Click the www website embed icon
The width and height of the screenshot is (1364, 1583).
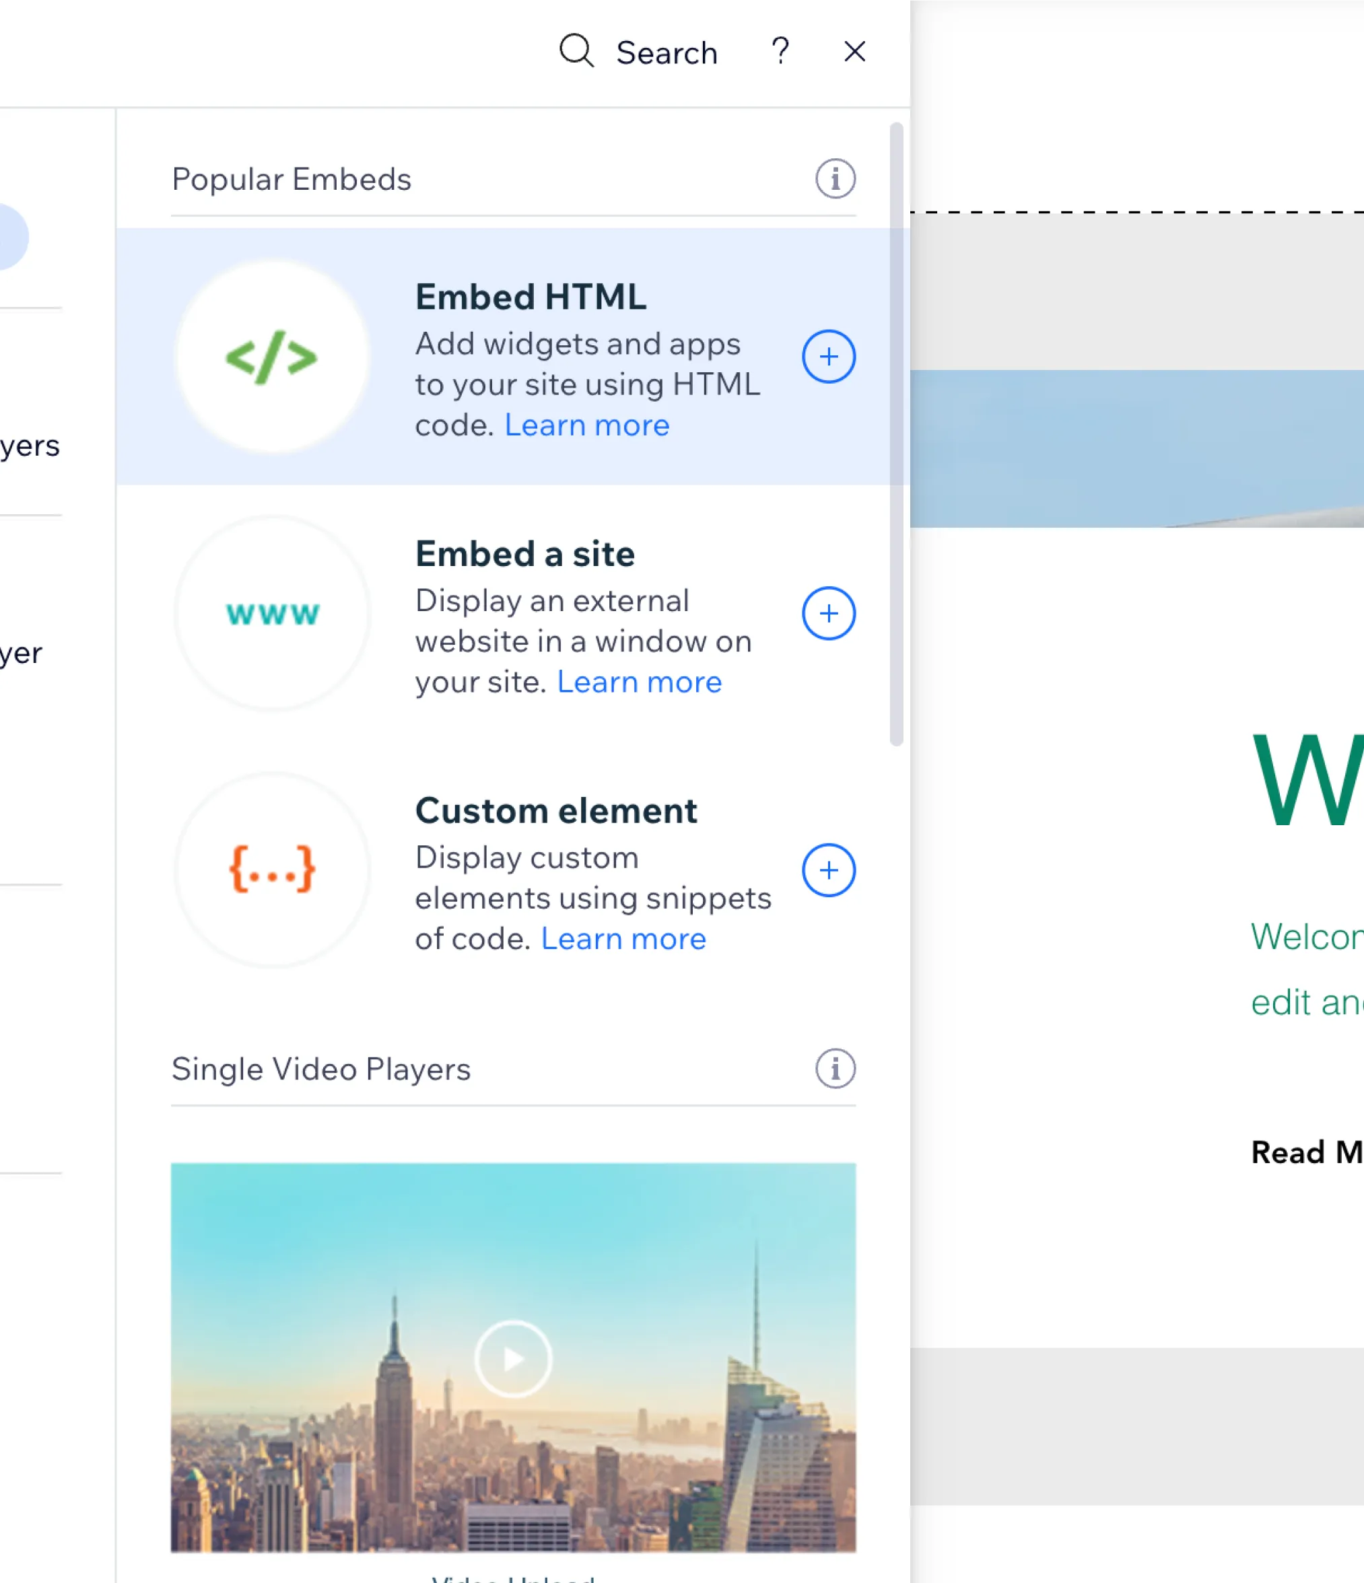(x=269, y=612)
